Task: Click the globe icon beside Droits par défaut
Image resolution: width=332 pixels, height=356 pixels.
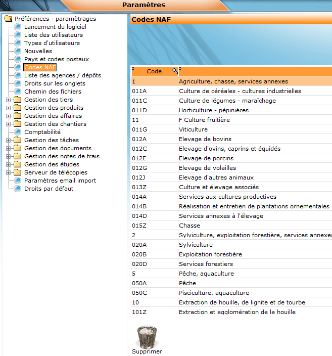Action: (x=18, y=189)
